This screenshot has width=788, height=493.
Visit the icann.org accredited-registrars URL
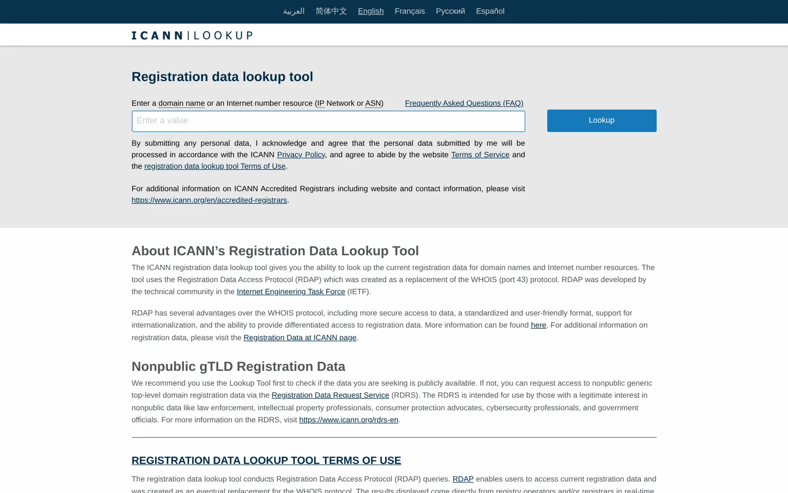tap(209, 200)
